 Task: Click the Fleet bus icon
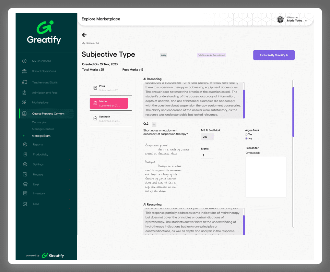tap(25, 184)
